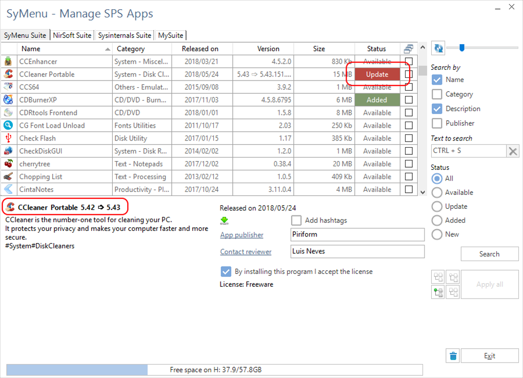The image size is (523, 378).
Task: Select the All status radio button
Action: [437, 178]
